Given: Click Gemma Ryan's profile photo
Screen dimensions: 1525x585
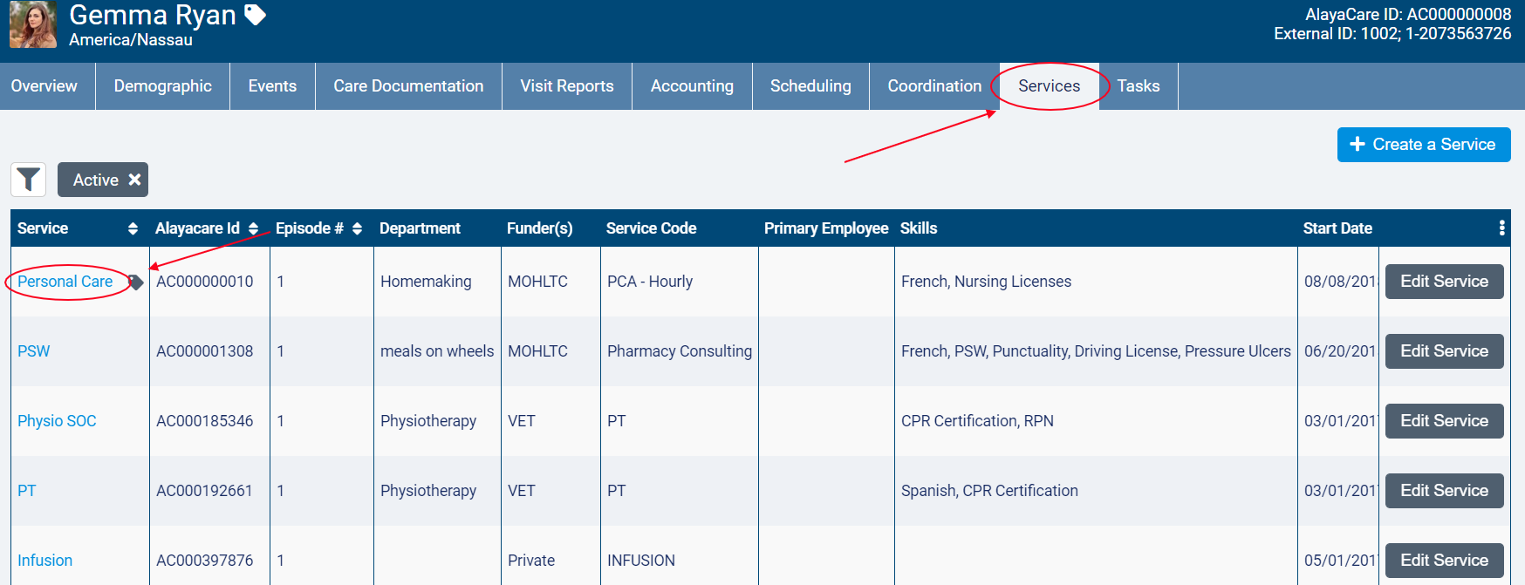Looking at the screenshot, I should pos(33,24).
